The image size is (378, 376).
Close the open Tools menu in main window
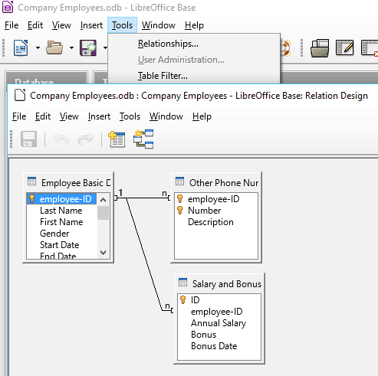pyautogui.click(x=122, y=25)
